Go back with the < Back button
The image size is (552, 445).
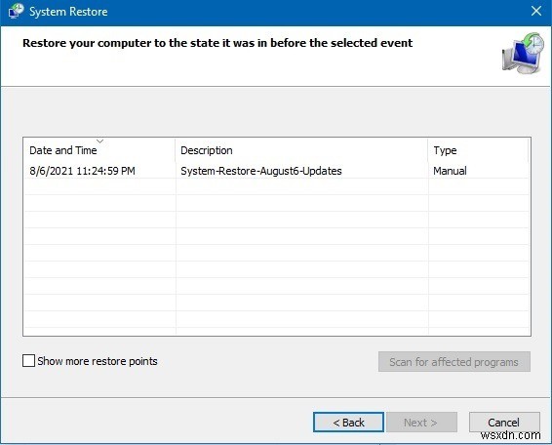pos(348,423)
